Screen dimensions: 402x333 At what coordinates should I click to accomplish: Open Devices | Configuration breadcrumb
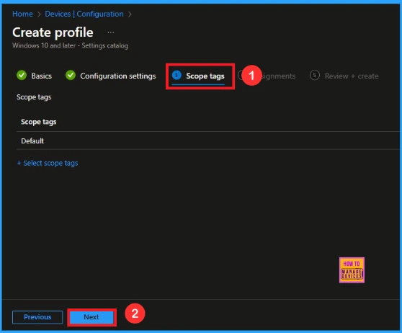pos(84,14)
